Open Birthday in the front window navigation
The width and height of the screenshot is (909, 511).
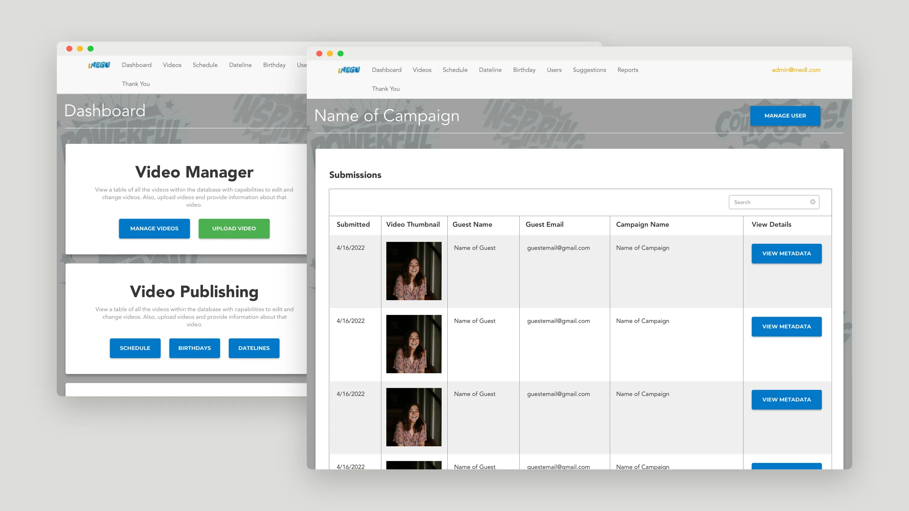pos(524,70)
